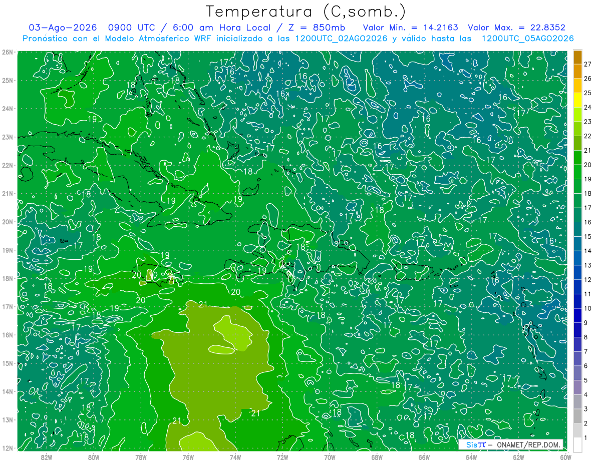Click the '72W' longitude axis label
This screenshot has height=464, width=601.
tap(282, 456)
